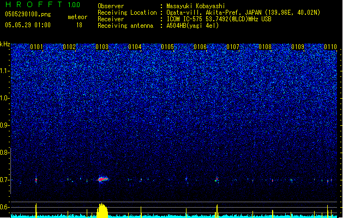Select the A504HB(yagi 4el) antenna text

(x=192, y=26)
